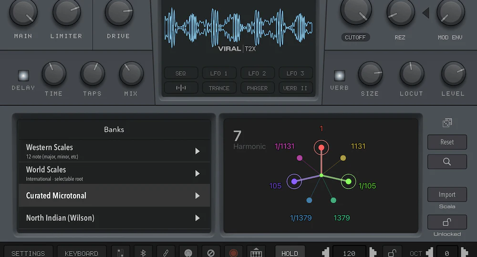The image size is (477, 257).
Task: Click the MOD ENV knob
Action: (x=451, y=12)
